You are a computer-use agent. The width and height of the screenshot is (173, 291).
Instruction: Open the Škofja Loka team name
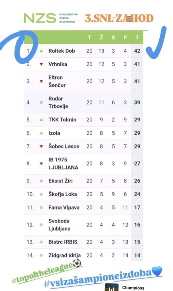click(62, 194)
